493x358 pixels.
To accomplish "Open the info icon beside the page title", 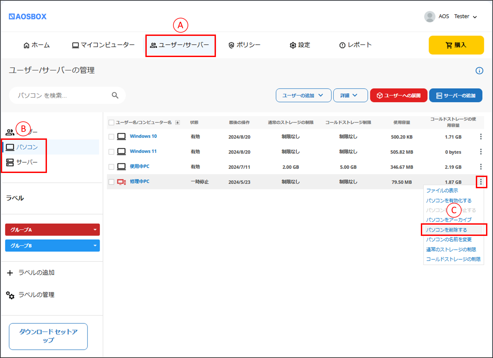I will (479, 71).
